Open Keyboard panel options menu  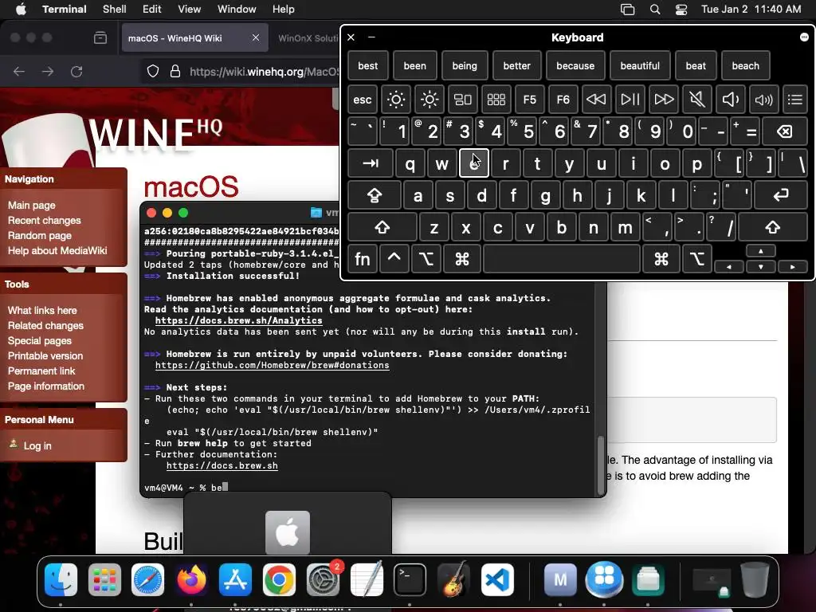click(x=804, y=37)
